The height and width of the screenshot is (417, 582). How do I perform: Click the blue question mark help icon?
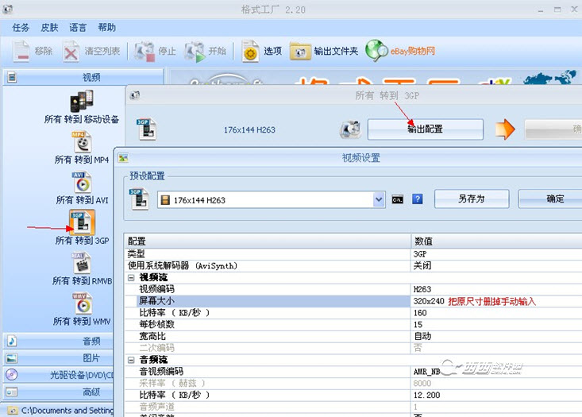(418, 199)
